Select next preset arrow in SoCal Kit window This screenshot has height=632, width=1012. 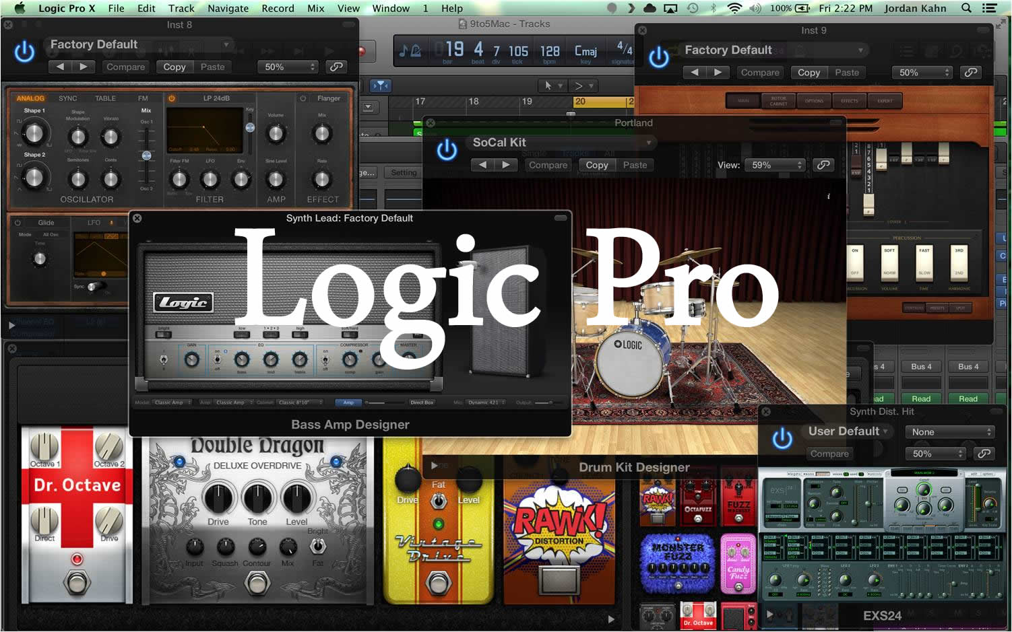(506, 165)
